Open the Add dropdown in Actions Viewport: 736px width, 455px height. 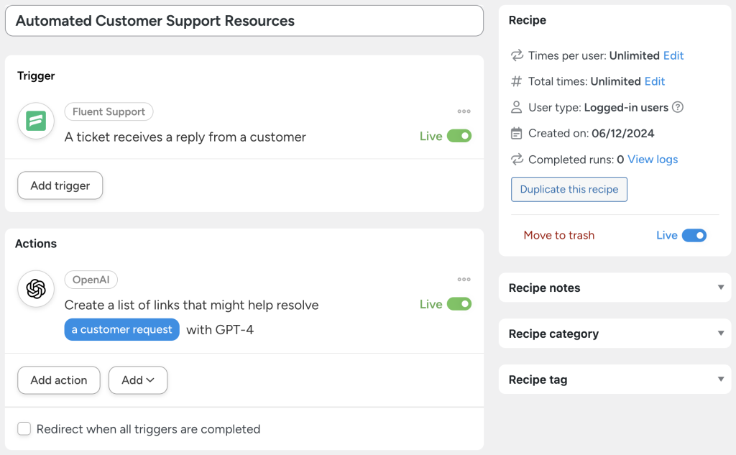137,380
